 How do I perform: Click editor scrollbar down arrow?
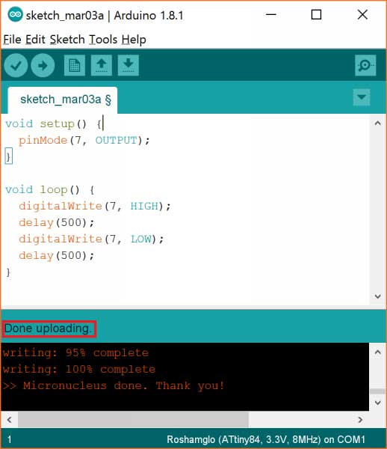point(378,296)
